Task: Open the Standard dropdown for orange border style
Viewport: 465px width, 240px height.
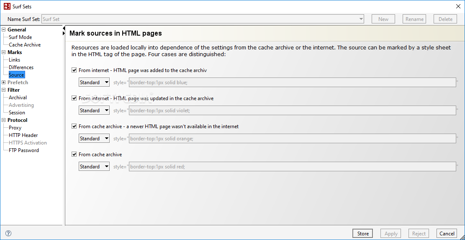Action: [x=94, y=139]
